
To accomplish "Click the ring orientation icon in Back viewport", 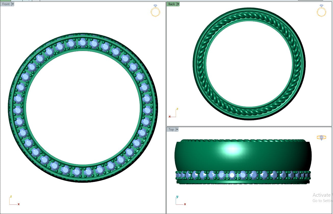I will [x=321, y=11].
